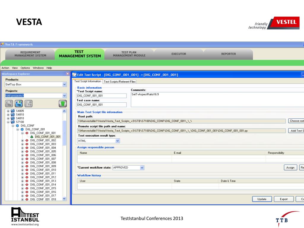Open the Current workflow state dropdown
304x228 pixels.
pyautogui.click(x=142, y=167)
